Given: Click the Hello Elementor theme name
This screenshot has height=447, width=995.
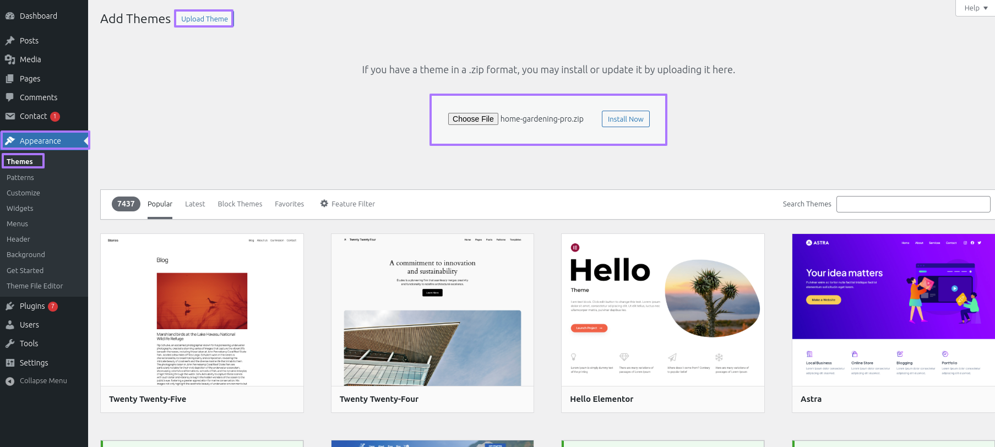Looking at the screenshot, I should pos(601,399).
